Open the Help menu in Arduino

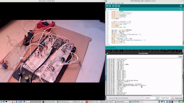pos(122,3)
